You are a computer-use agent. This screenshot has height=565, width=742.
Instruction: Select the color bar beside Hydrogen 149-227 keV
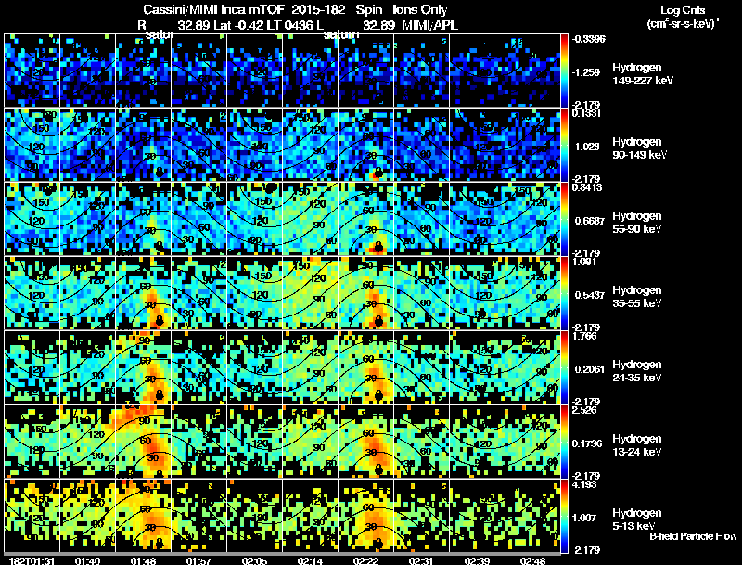click(x=564, y=71)
